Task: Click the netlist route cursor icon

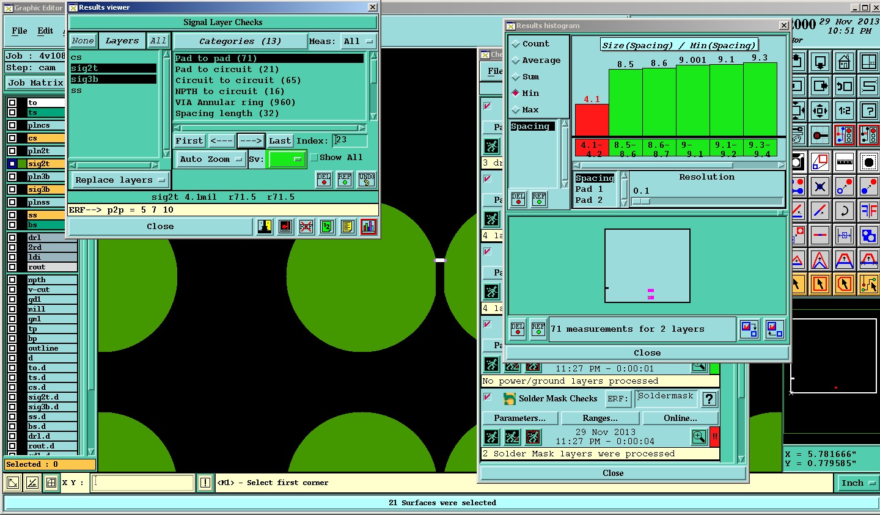Action: click(x=868, y=283)
